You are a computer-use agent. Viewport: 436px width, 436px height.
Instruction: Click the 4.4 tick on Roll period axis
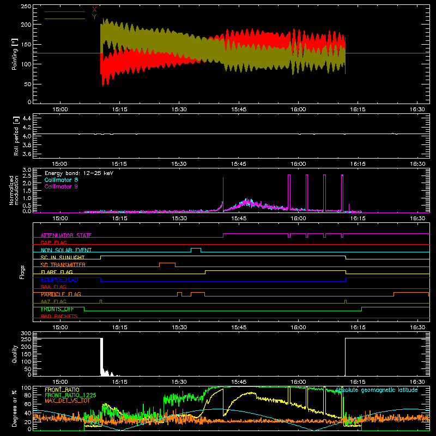click(27, 118)
